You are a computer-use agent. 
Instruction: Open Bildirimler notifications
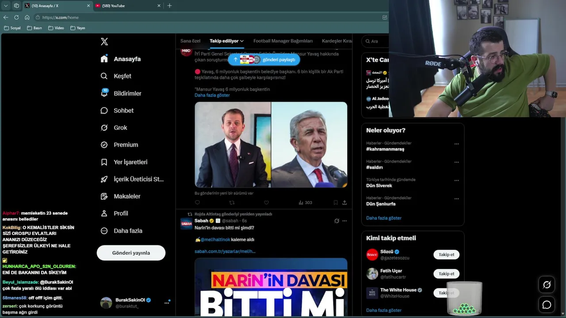point(121,93)
